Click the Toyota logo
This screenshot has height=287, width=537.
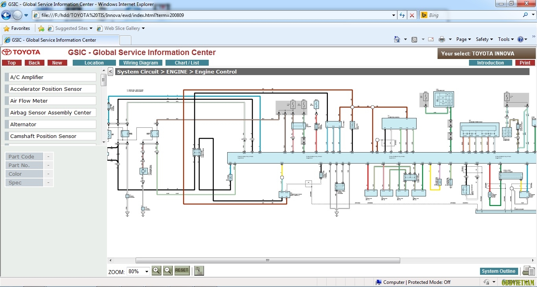coord(21,52)
